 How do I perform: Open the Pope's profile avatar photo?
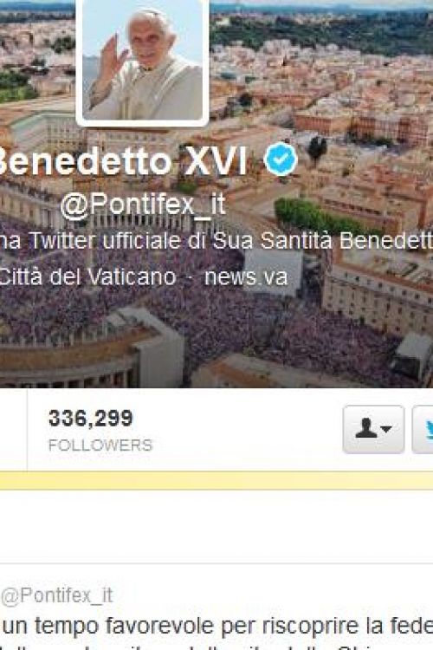pos(142,62)
